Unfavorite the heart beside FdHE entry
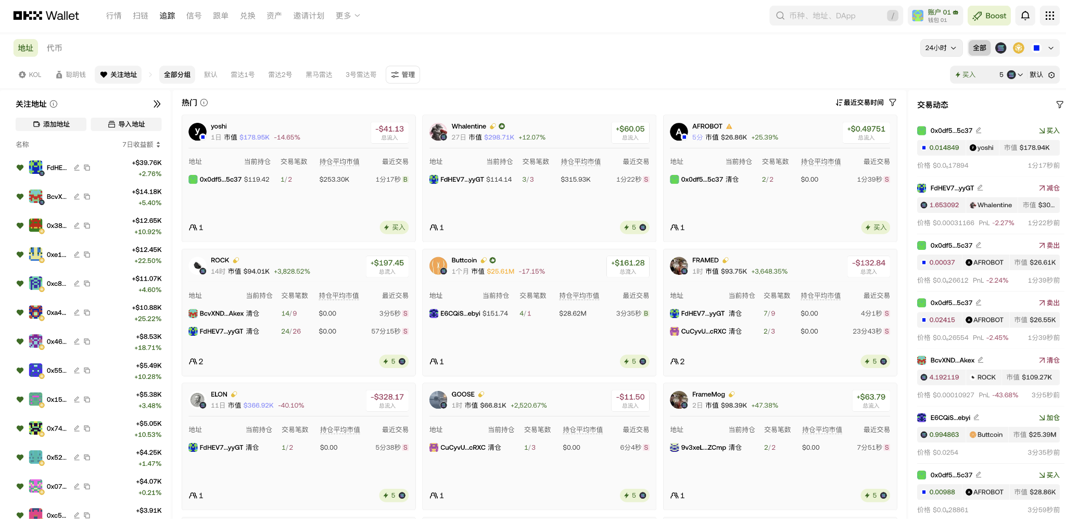 point(20,167)
